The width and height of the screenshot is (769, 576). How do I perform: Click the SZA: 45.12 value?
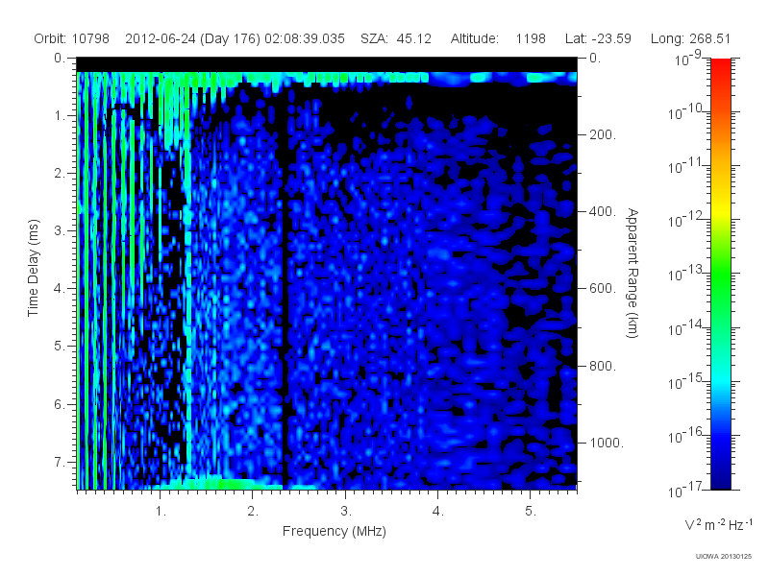coord(396,38)
